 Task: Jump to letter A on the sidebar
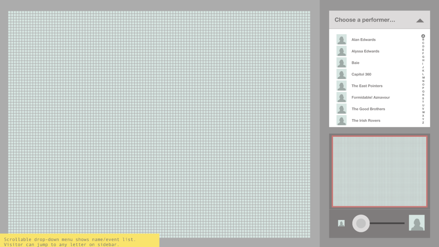pyautogui.click(x=423, y=36)
